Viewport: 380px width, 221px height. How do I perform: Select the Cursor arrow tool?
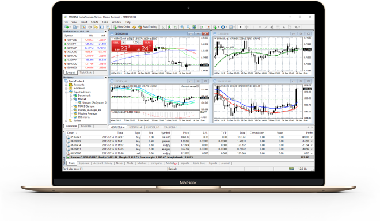tap(241, 27)
